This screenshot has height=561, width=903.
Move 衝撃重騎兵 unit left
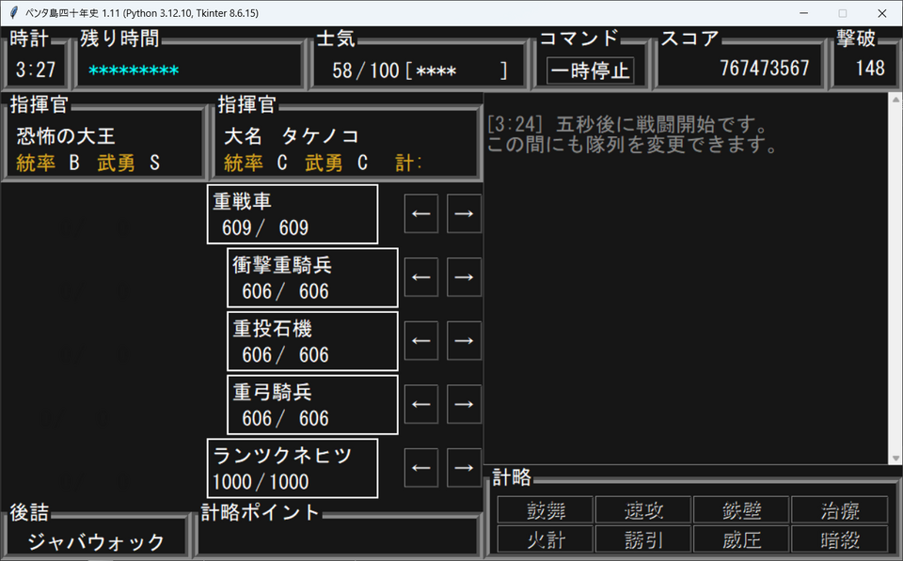click(421, 277)
